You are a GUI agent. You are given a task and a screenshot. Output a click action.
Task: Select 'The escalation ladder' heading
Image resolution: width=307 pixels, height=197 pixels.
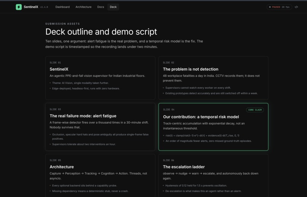point(184,167)
